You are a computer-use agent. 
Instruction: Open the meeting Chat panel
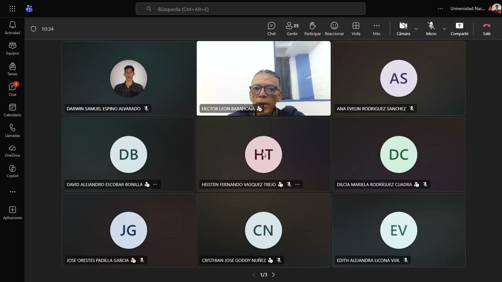[x=271, y=29]
